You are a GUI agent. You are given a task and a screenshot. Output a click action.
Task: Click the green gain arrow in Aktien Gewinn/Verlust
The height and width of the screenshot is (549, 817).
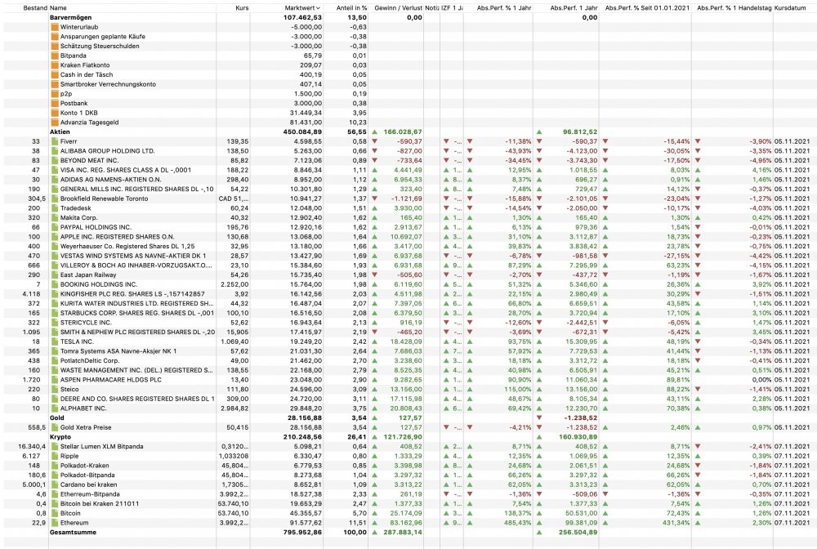tap(375, 132)
